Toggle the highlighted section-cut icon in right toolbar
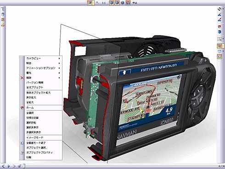 (x=219, y=46)
